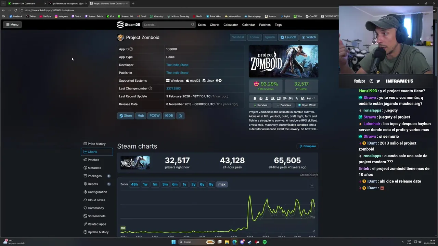The image size is (438, 246).
Task: Click the home website icon button
Action: [x=180, y=115]
